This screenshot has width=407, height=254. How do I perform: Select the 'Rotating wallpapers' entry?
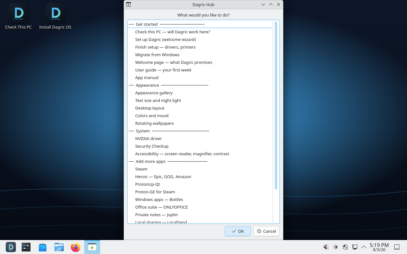pyautogui.click(x=200, y=123)
